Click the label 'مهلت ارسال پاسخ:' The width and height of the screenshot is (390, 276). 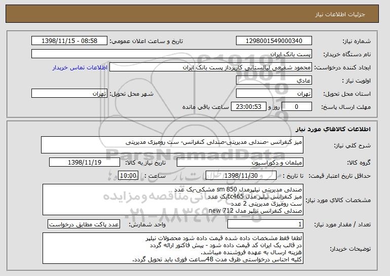tap(346, 107)
